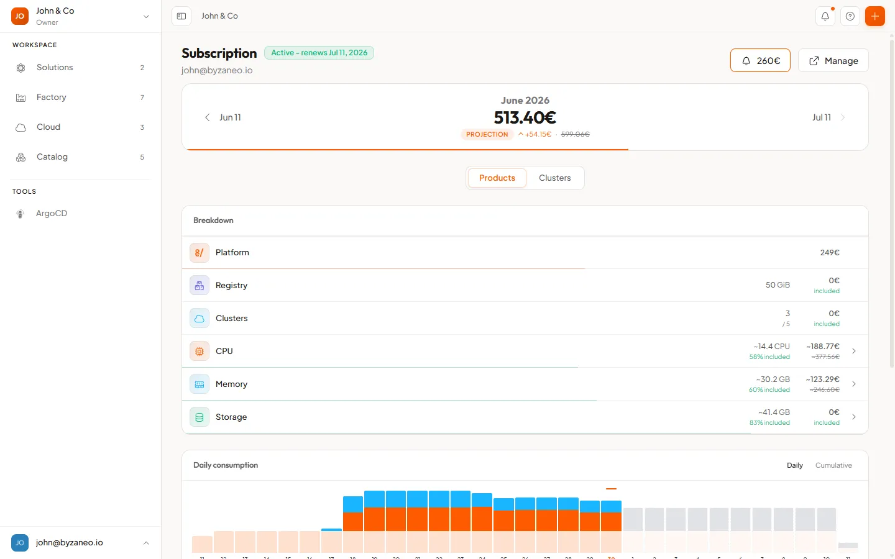Click the ~14.4 CPU usage value
This screenshot has width=895, height=559.
(771, 347)
